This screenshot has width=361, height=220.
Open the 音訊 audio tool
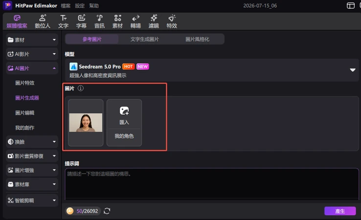click(99, 22)
